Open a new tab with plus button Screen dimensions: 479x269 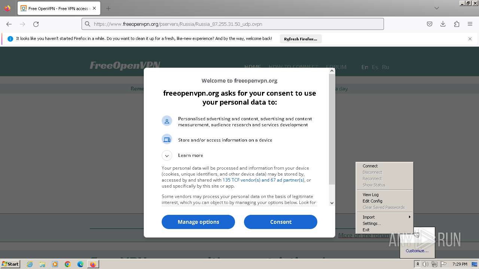click(108, 8)
